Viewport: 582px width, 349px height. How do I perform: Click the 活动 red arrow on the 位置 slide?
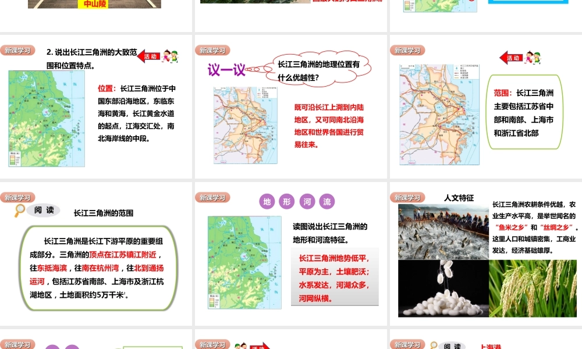(x=148, y=56)
